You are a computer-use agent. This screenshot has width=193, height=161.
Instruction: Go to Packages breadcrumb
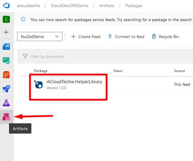click(x=134, y=6)
